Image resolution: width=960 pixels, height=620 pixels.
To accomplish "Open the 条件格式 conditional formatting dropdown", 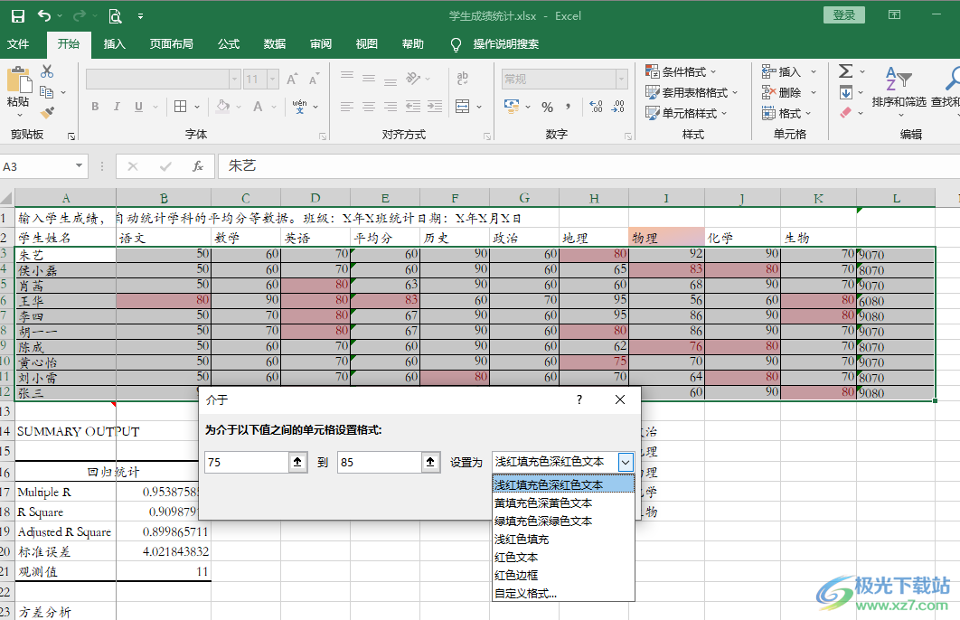I will (680, 71).
